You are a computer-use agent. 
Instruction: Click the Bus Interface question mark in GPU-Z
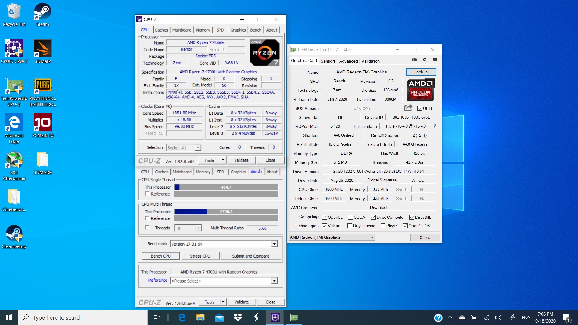pos(434,126)
